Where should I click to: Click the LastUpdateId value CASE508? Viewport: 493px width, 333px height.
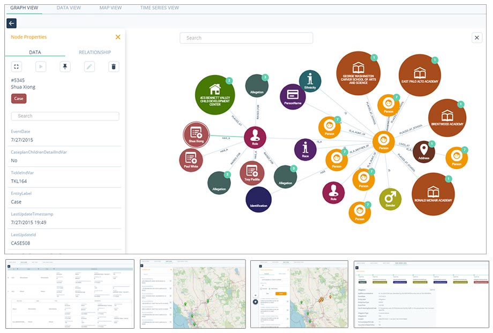[20, 243]
